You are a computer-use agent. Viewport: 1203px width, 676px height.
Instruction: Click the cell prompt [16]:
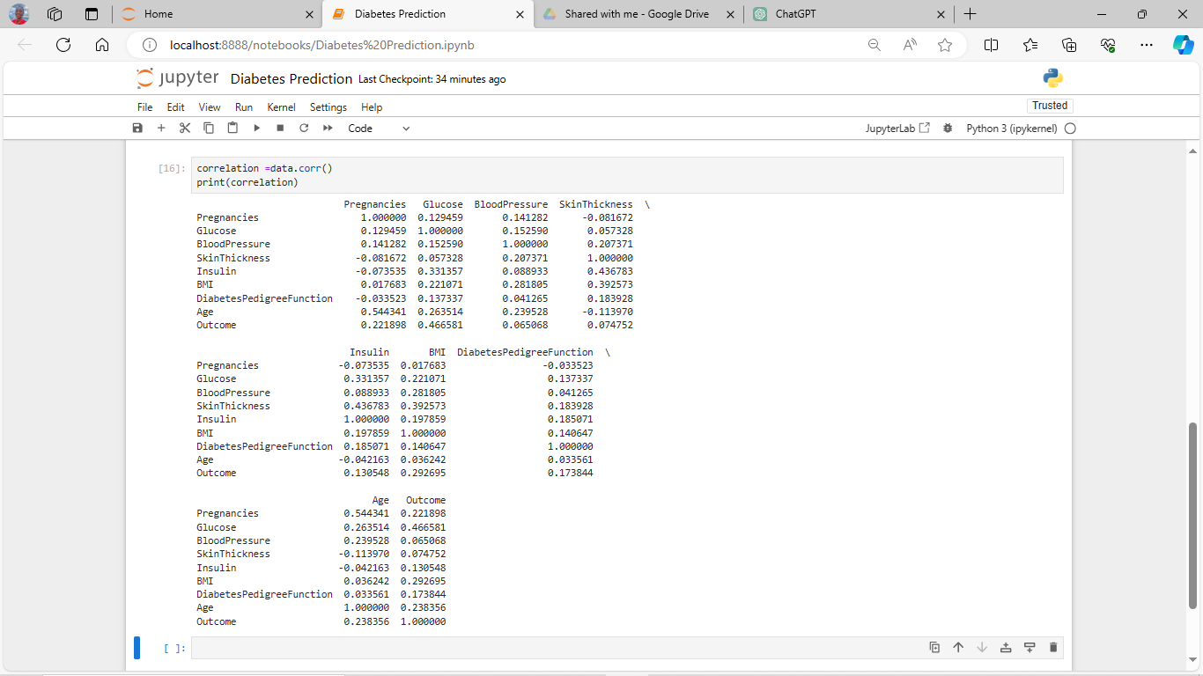coord(173,168)
